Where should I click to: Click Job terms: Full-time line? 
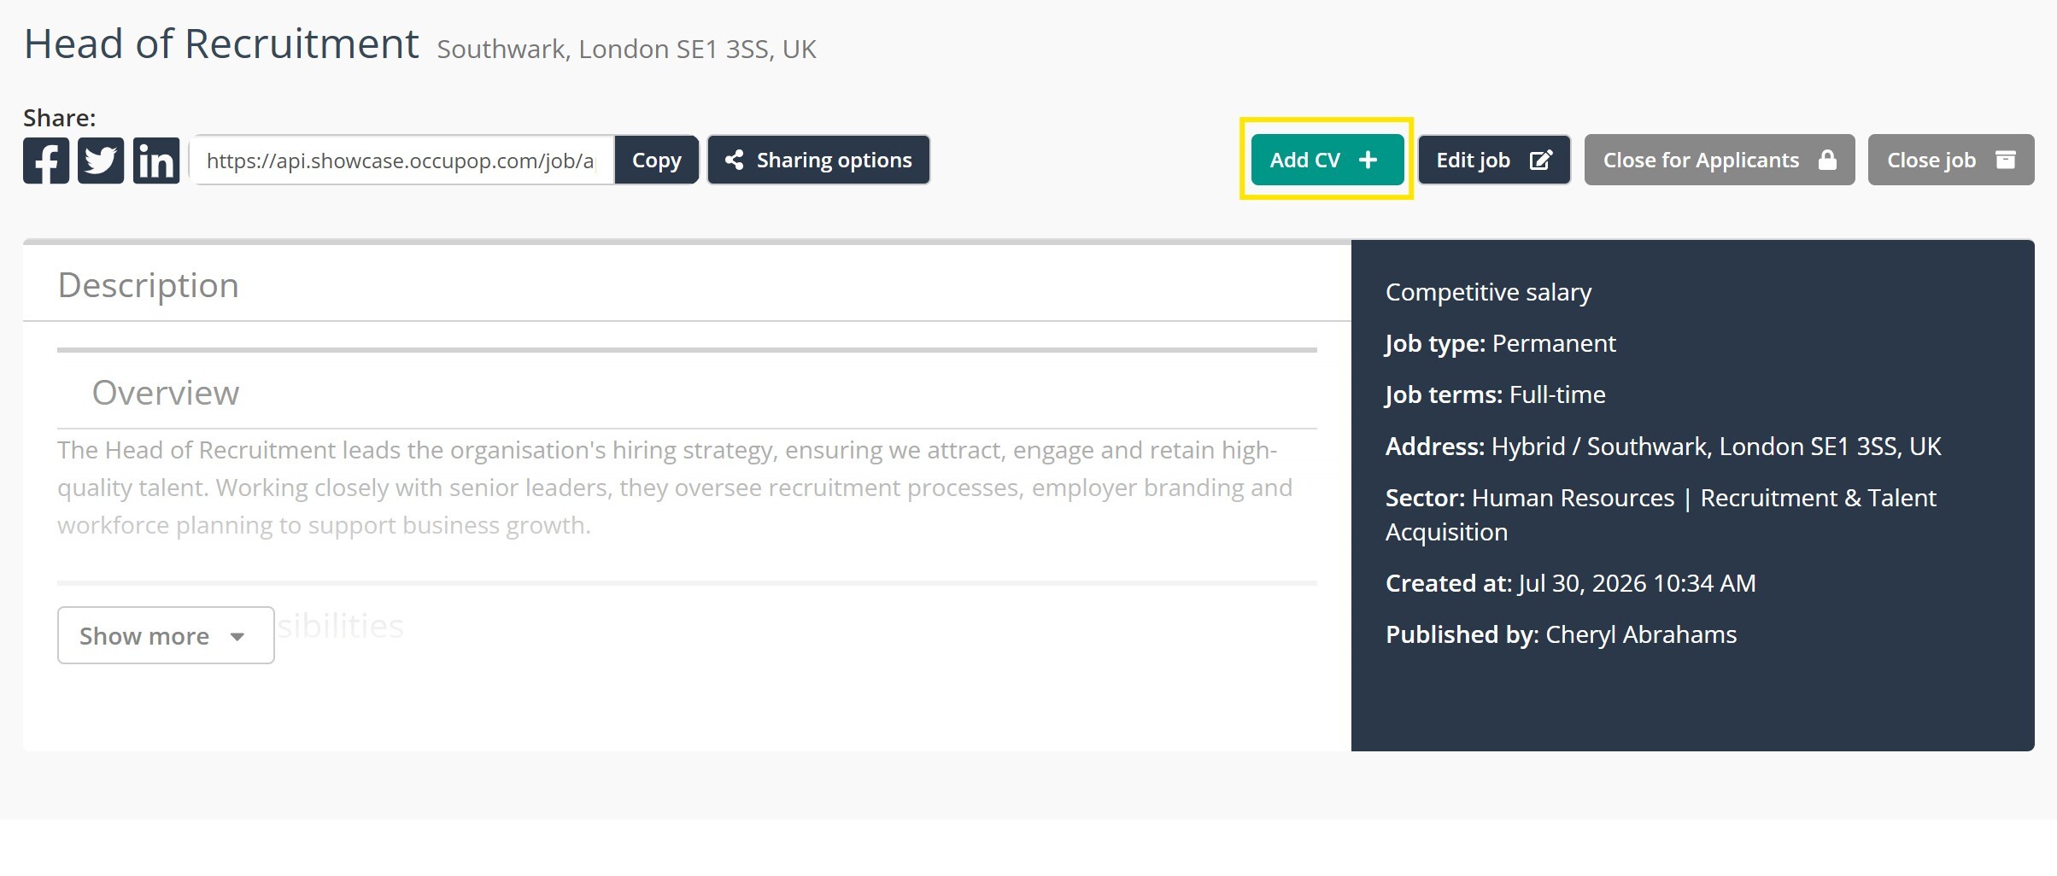click(1495, 394)
